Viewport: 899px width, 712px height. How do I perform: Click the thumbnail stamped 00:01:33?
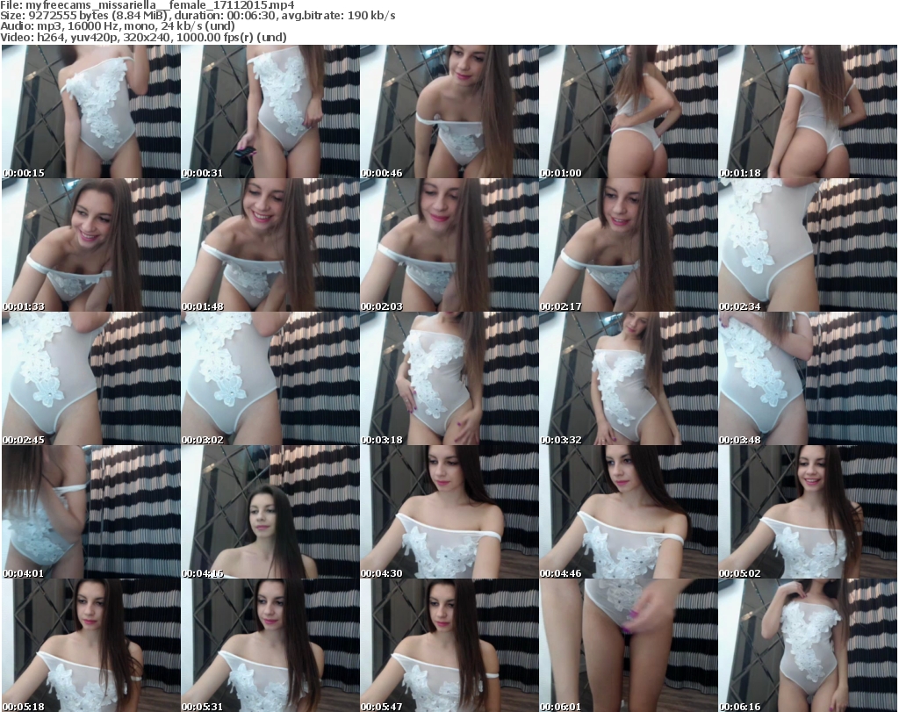click(x=91, y=245)
